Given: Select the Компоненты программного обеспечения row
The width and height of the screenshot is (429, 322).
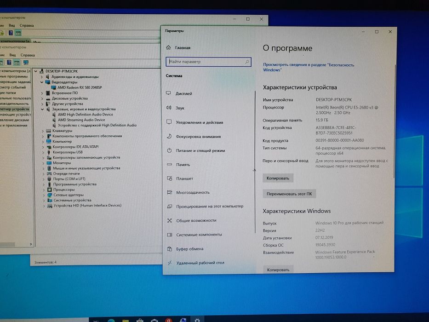Looking at the screenshot, I should pos(87,136).
